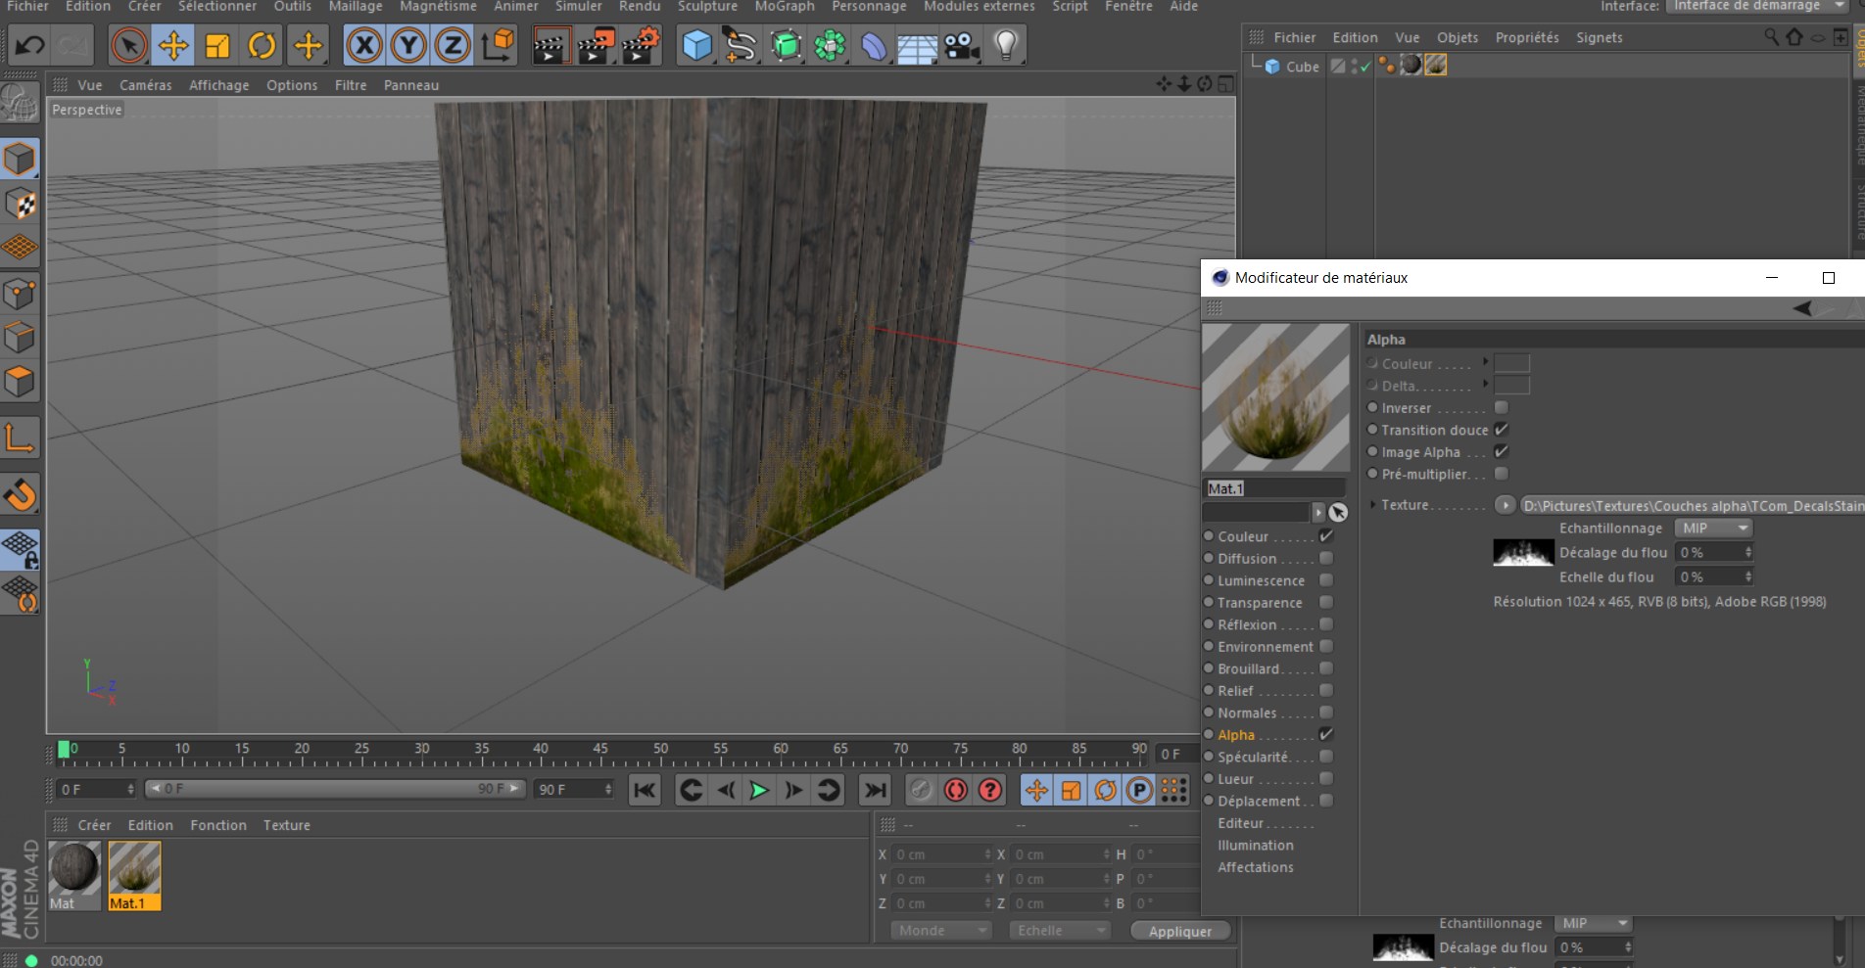
Task: Open the Rendu menu
Action: pyautogui.click(x=640, y=7)
